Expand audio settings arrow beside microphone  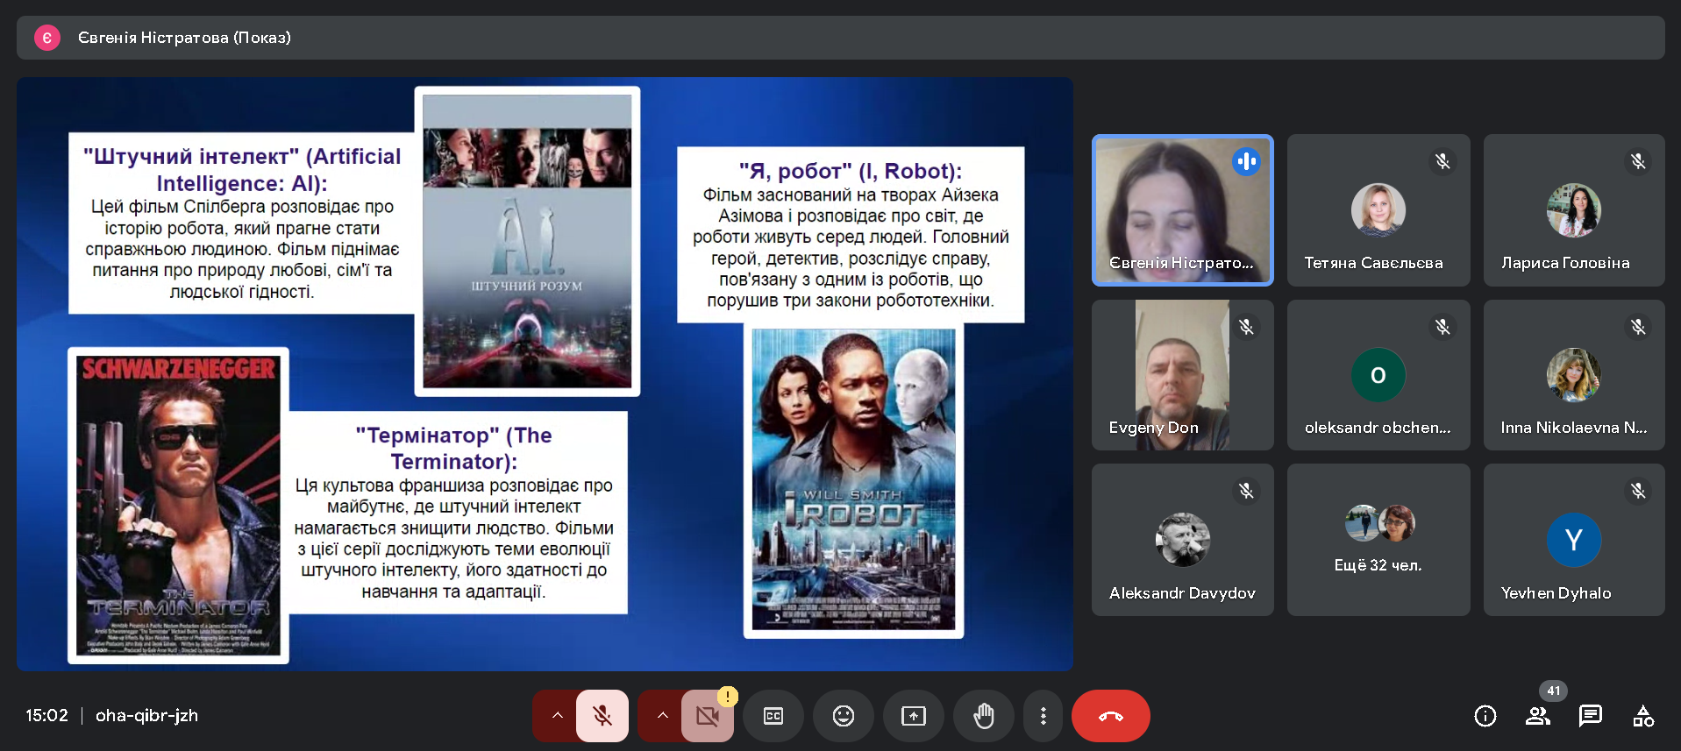tap(557, 716)
